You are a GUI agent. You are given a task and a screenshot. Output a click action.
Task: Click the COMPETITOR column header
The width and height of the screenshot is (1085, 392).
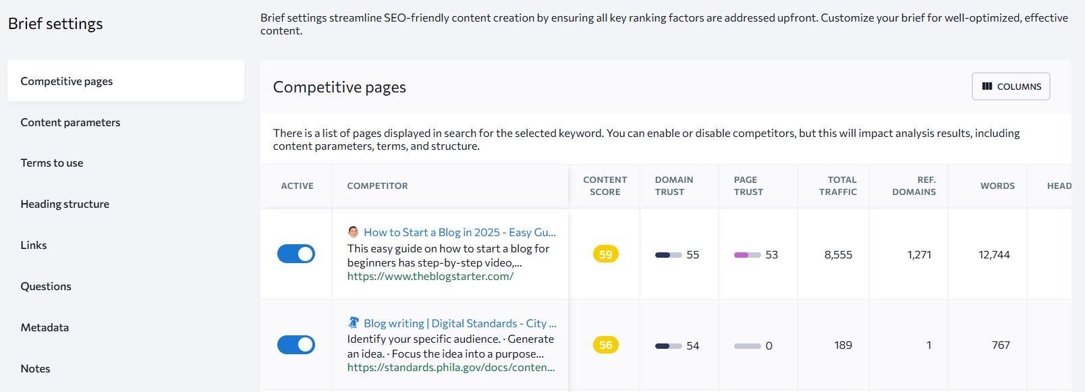point(377,186)
